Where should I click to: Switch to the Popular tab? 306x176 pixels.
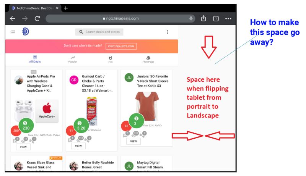pyautogui.click(x=73, y=60)
